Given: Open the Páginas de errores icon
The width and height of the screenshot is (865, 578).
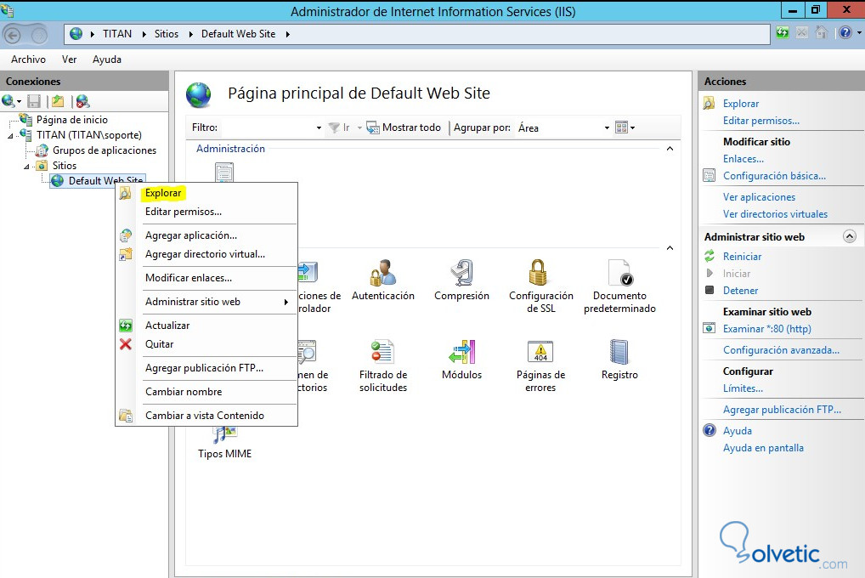Looking at the screenshot, I should [540, 365].
